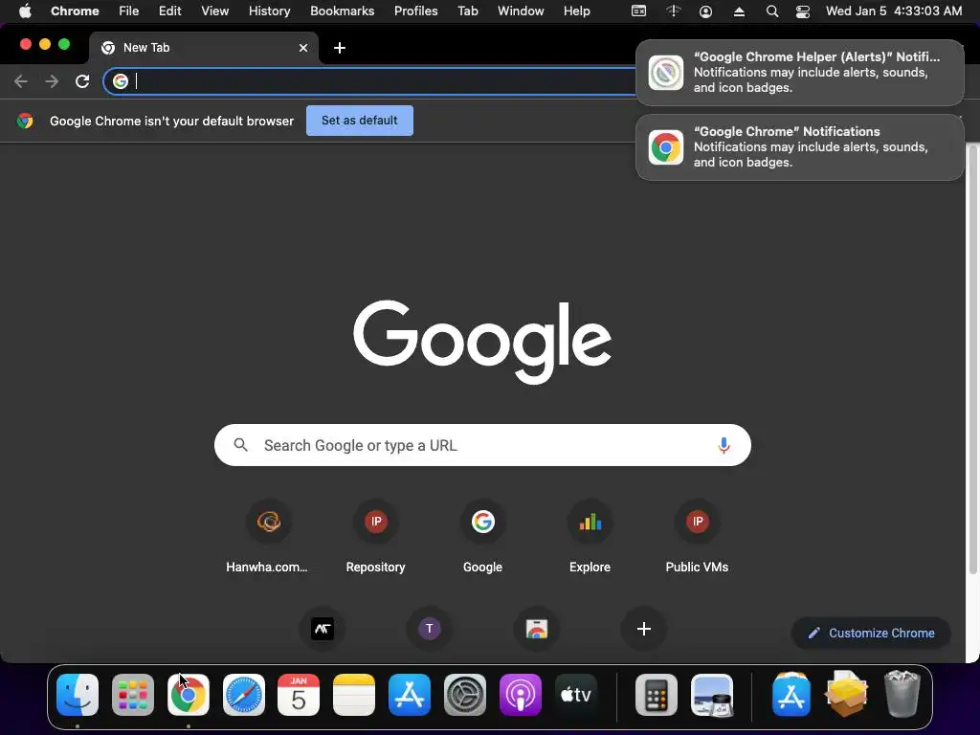Open Launchpad from the Dock
The height and width of the screenshot is (735, 980).
point(132,695)
